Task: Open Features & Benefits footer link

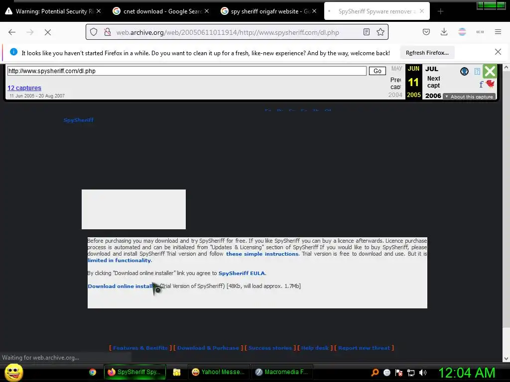Action: tap(140, 348)
